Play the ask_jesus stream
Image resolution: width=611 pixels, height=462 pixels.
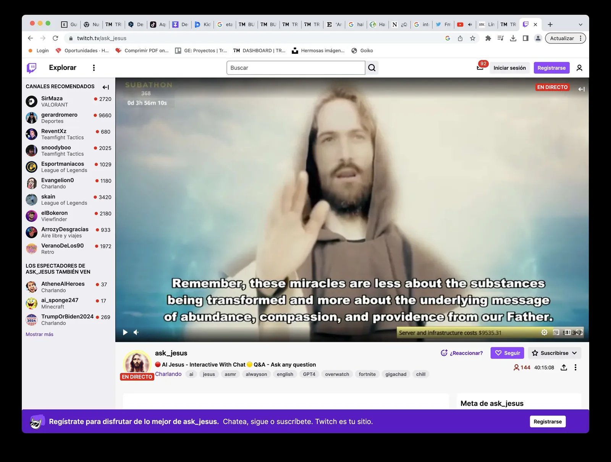[x=125, y=332]
